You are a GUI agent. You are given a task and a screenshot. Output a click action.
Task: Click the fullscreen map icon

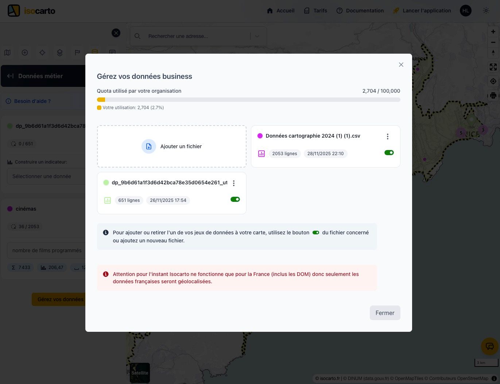(x=493, y=67)
